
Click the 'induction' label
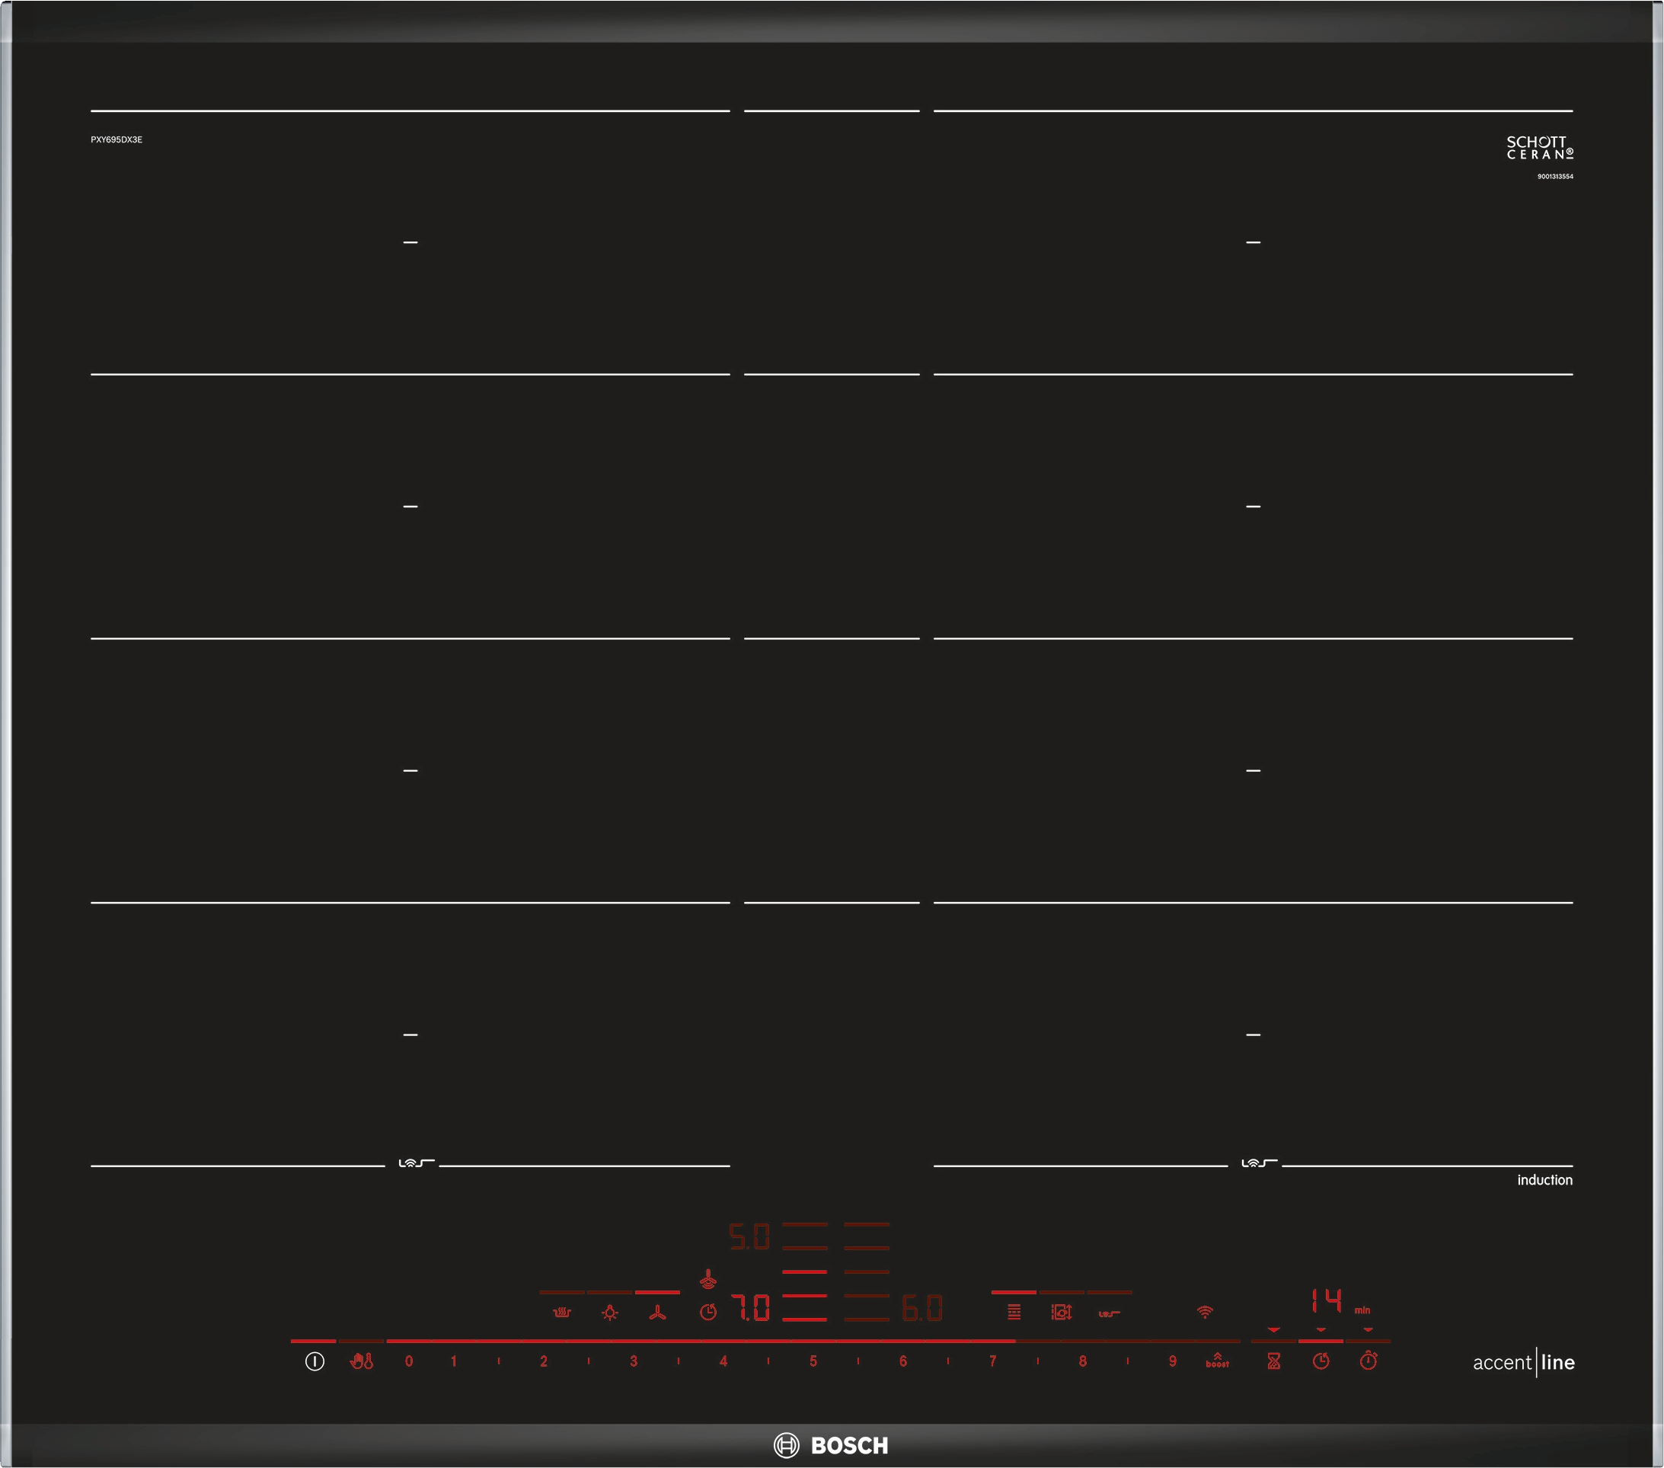coord(1544,1180)
